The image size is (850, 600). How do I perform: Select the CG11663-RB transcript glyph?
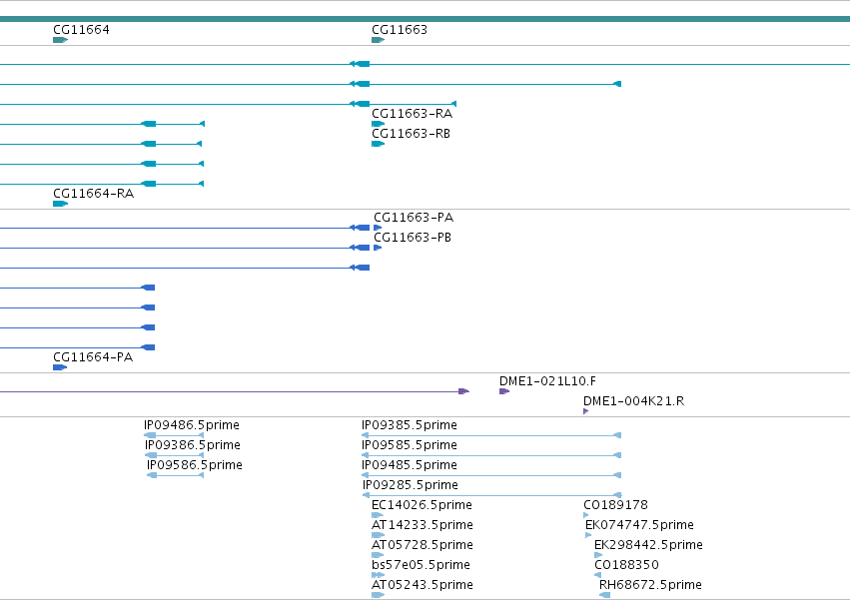click(378, 144)
